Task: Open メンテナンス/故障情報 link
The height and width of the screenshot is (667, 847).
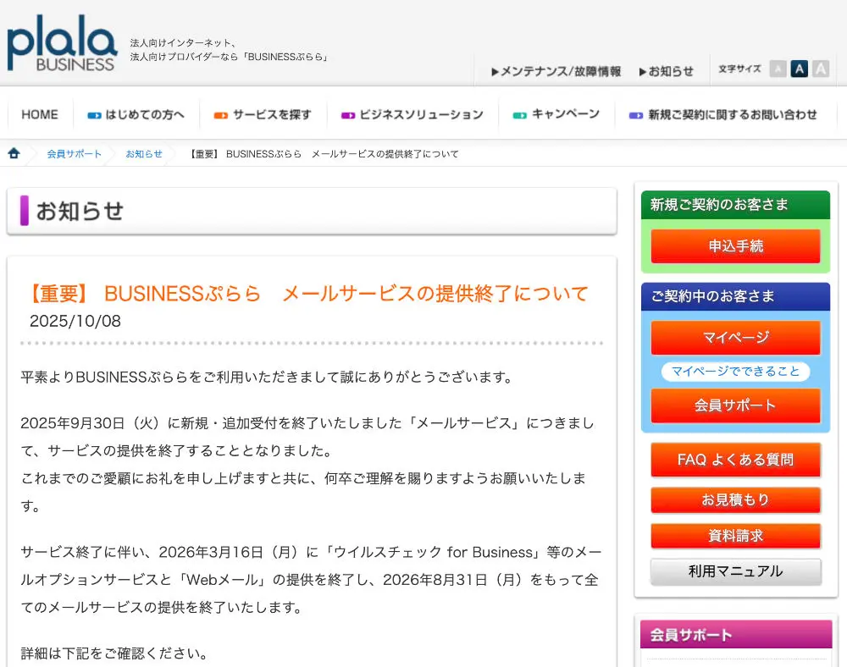Action: (x=556, y=71)
